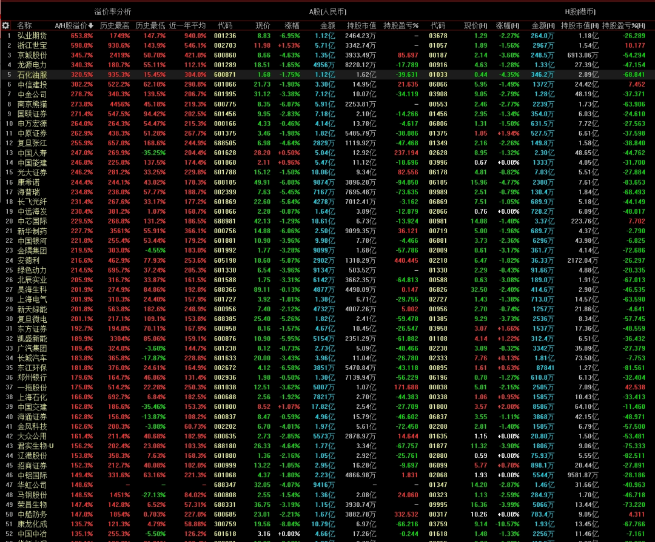Sort by A/H股溢价 descending arrow
The image size is (655, 542).
coord(90,26)
